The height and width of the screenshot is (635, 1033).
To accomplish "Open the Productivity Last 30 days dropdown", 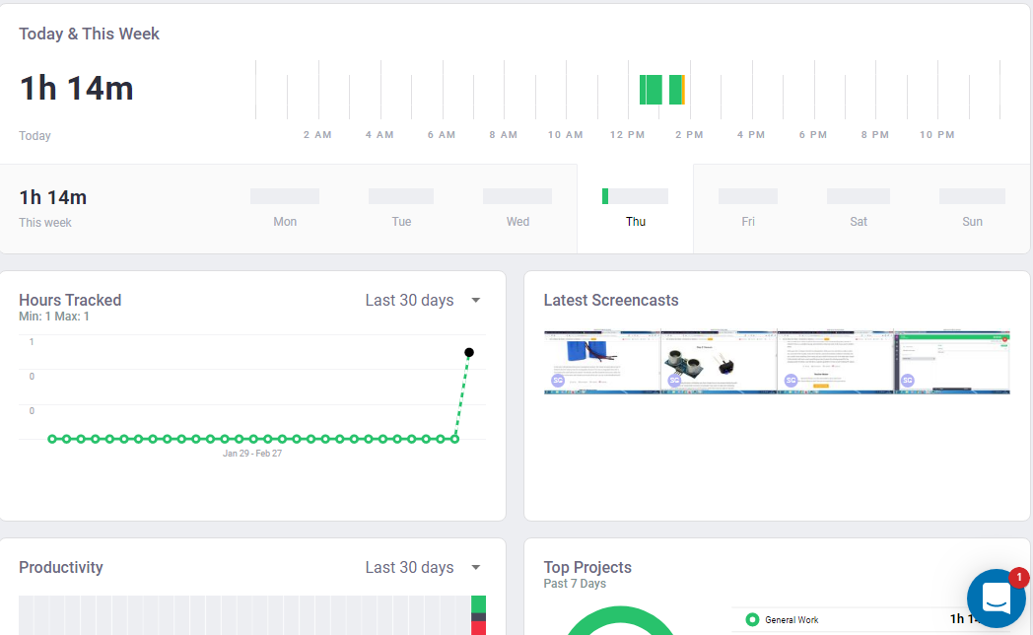I will 423,568.
